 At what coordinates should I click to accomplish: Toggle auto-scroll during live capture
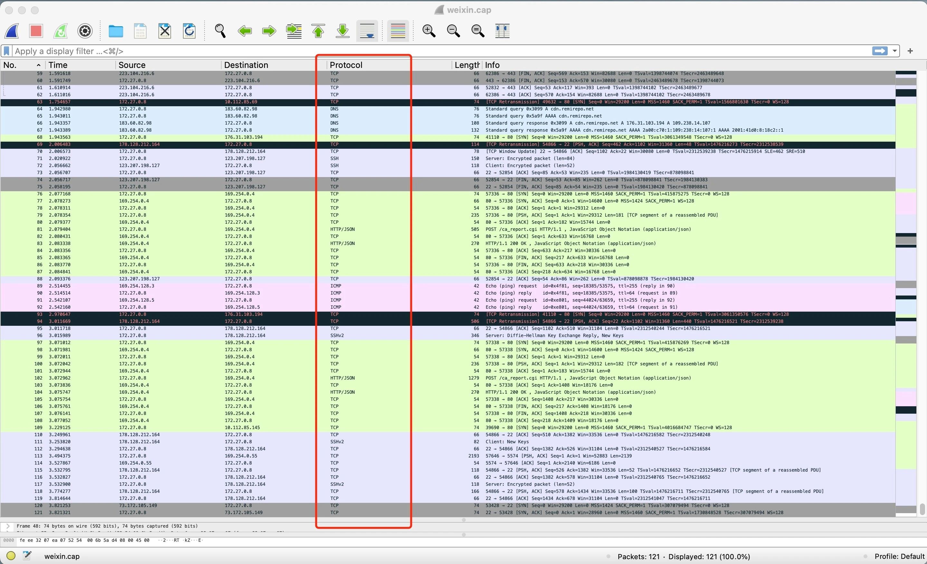pyautogui.click(x=367, y=31)
